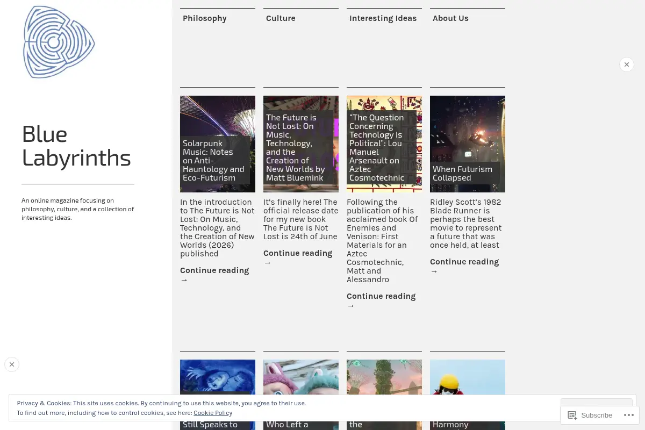
Task: Open the three-dots actions menu next to Subscribe
Action: pos(628,415)
